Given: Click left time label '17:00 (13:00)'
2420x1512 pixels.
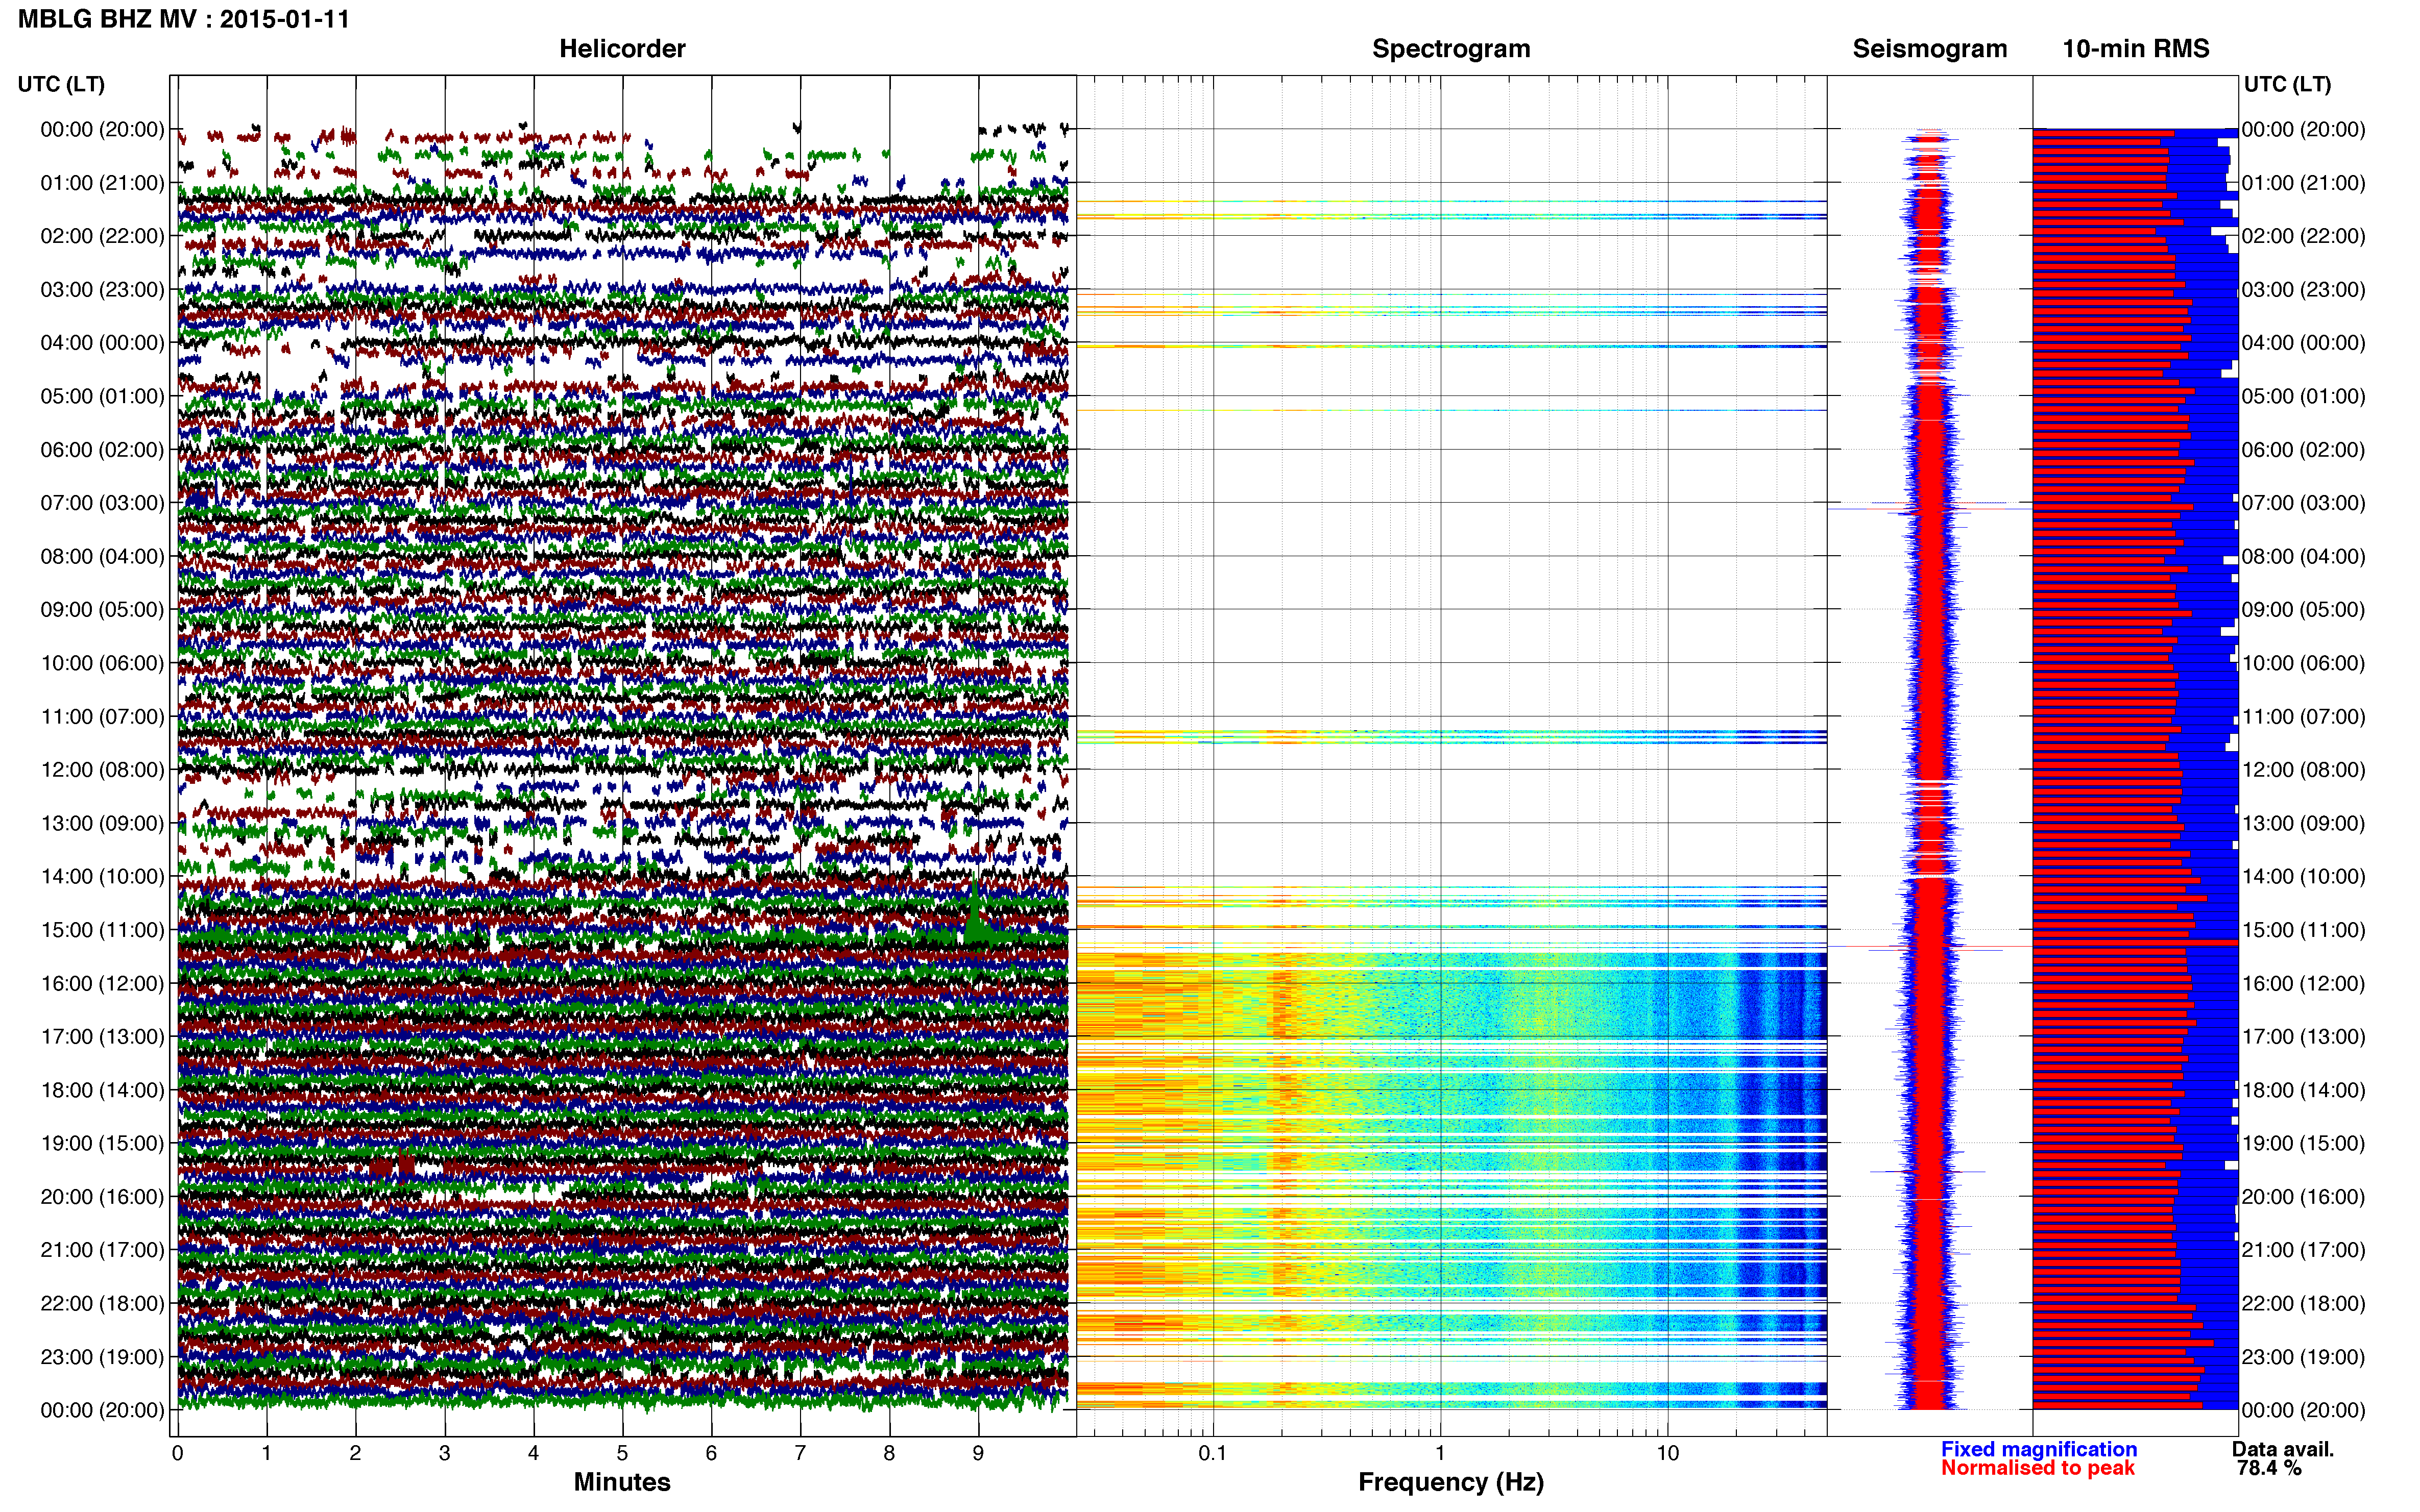Looking at the screenshot, I should 102,1036.
